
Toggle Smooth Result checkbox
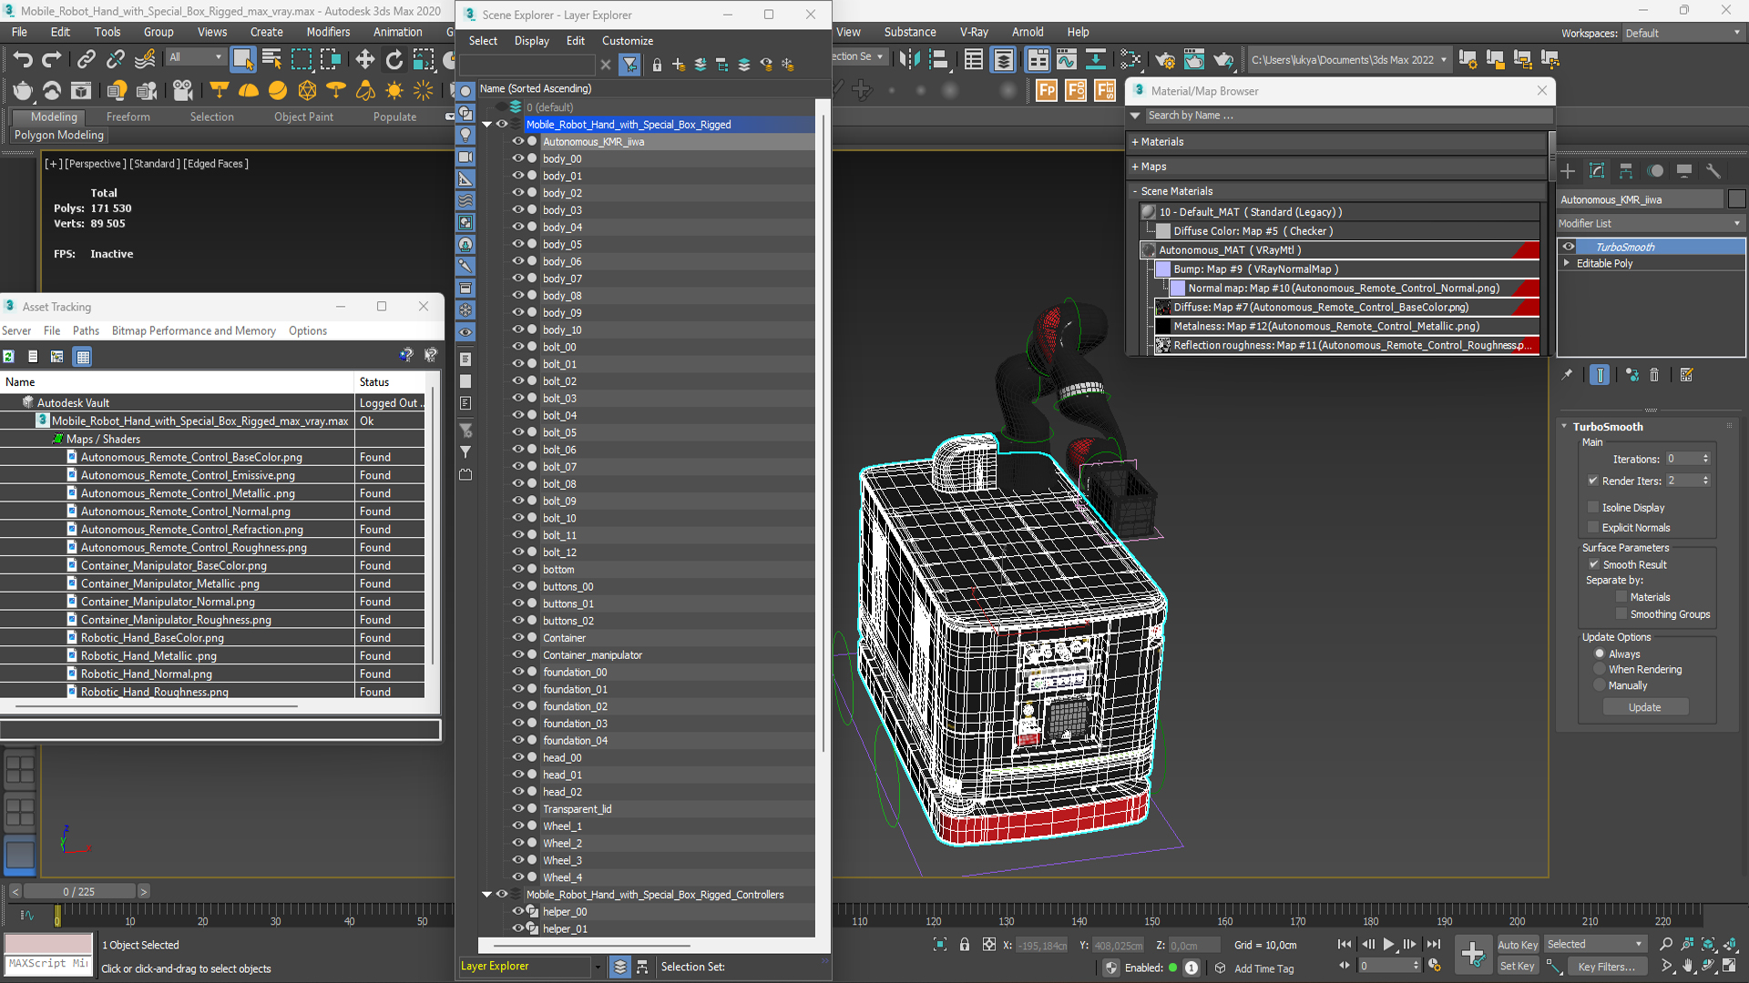[1594, 564]
